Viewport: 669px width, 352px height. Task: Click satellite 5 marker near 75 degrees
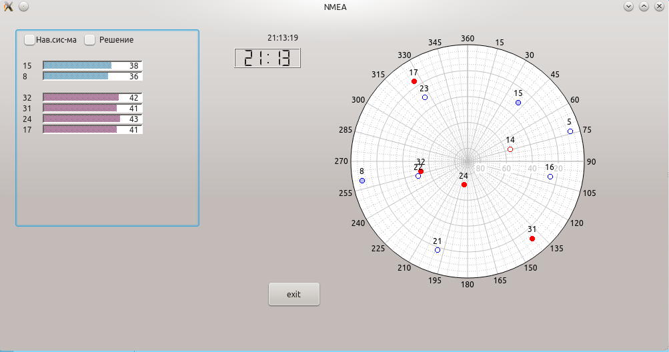(x=570, y=131)
